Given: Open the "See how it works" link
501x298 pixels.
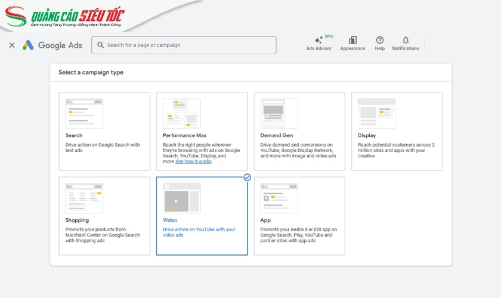Looking at the screenshot, I should pos(193,162).
